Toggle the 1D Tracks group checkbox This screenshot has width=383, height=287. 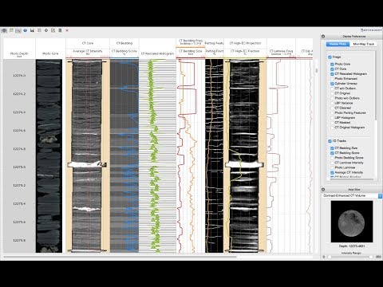pyautogui.click(x=330, y=141)
